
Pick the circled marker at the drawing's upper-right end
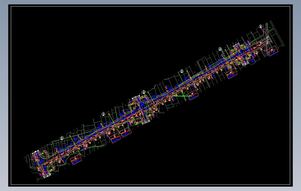pyautogui.click(x=261, y=26)
